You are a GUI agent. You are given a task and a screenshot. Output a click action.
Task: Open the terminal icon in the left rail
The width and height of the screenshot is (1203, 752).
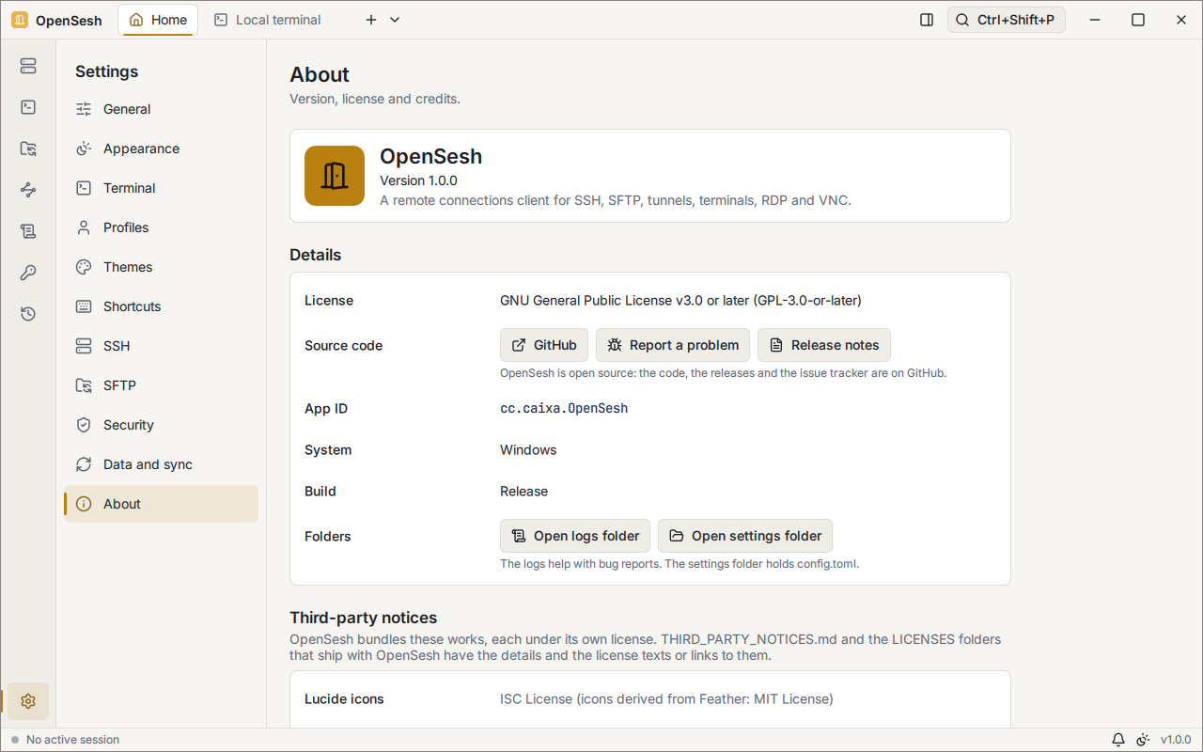coord(28,107)
